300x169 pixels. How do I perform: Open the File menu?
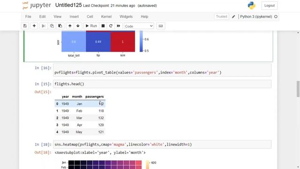(28, 17)
